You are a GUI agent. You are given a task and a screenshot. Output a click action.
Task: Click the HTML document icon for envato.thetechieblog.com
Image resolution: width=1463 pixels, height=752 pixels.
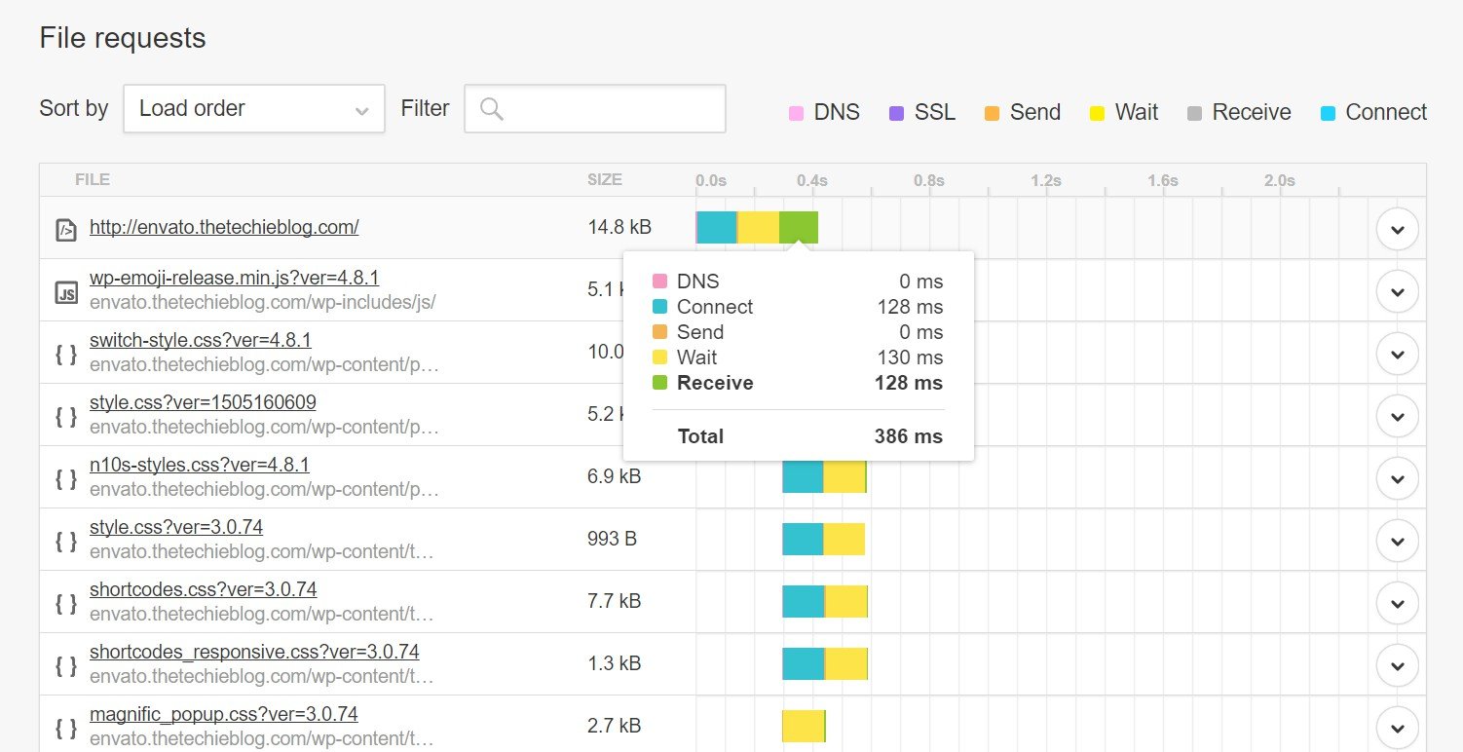click(65, 230)
